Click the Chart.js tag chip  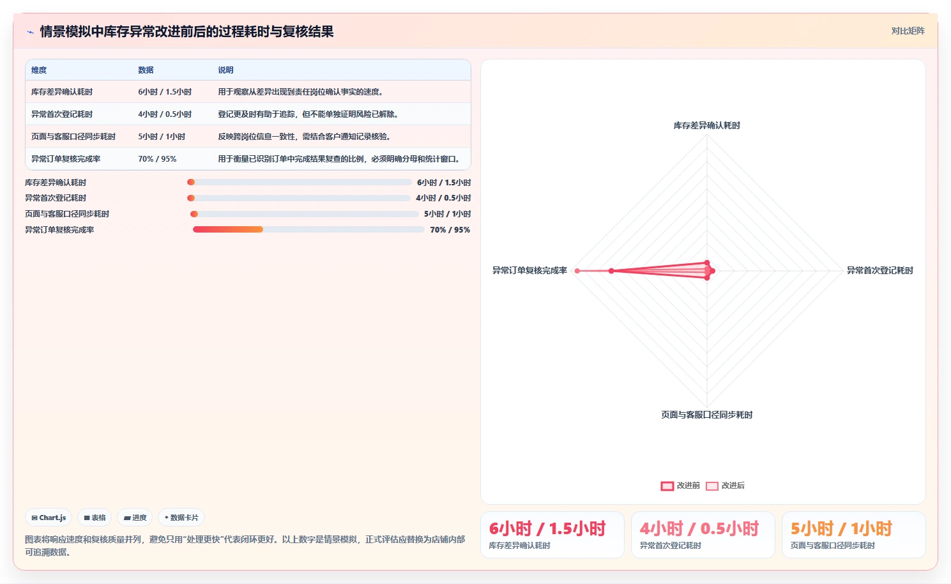click(49, 518)
